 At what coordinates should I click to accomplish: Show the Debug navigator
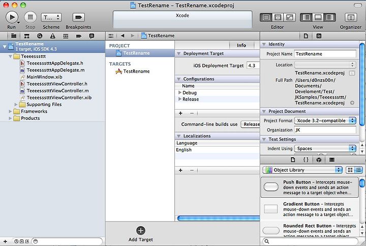66,36
